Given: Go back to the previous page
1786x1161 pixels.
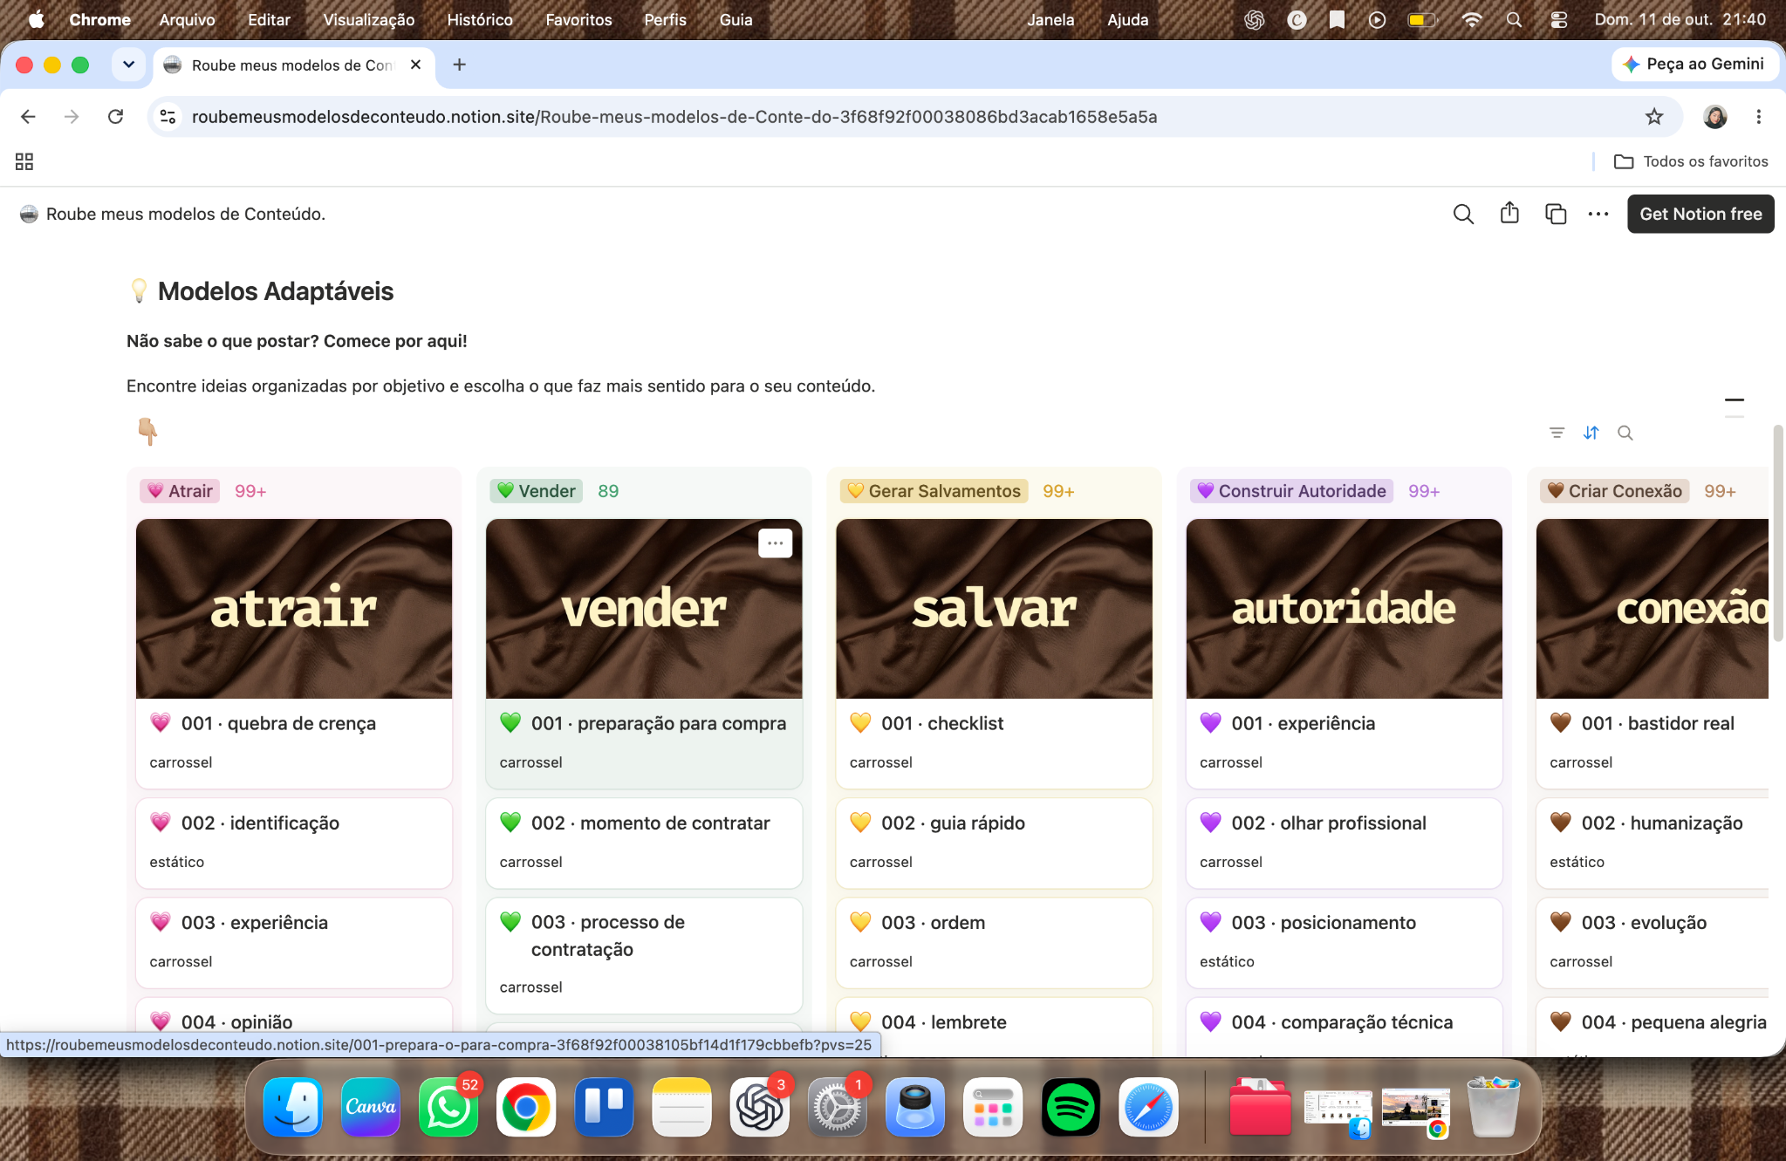Looking at the screenshot, I should (28, 117).
